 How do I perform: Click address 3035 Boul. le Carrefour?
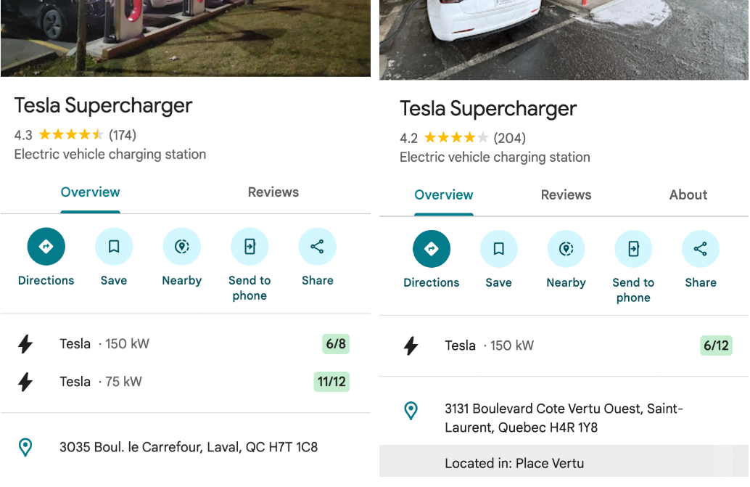click(189, 447)
